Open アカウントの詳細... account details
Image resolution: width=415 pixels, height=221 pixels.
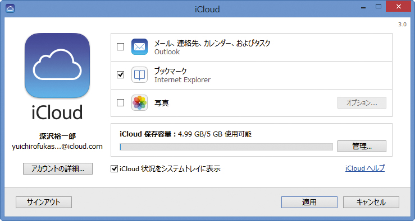[x=58, y=169]
